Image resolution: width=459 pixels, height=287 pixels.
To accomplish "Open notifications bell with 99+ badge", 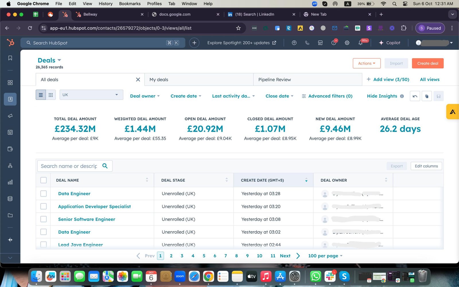I will (x=361, y=43).
